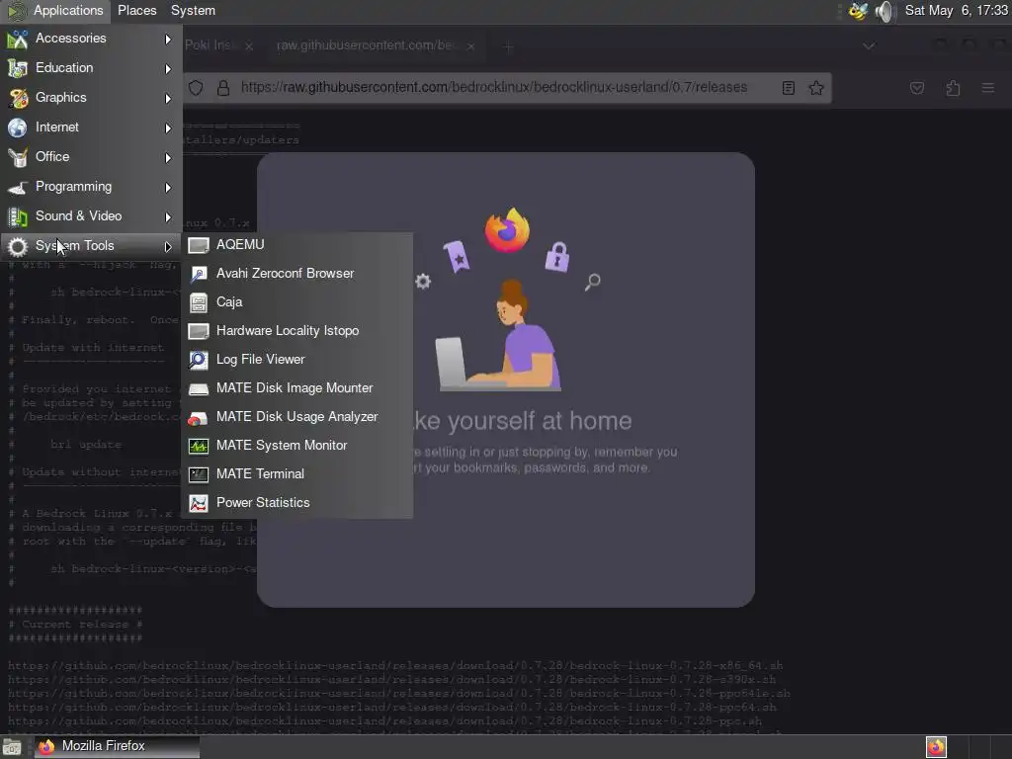Click the MATE Terminal icon

198,474
